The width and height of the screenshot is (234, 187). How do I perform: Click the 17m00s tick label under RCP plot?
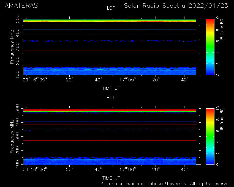coord(127,169)
